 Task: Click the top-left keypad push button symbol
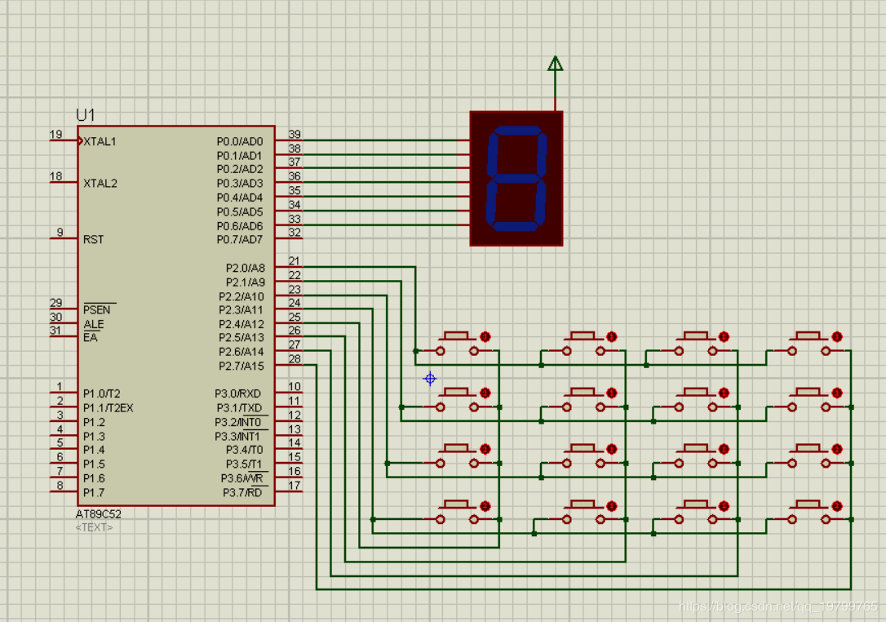pos(457,344)
